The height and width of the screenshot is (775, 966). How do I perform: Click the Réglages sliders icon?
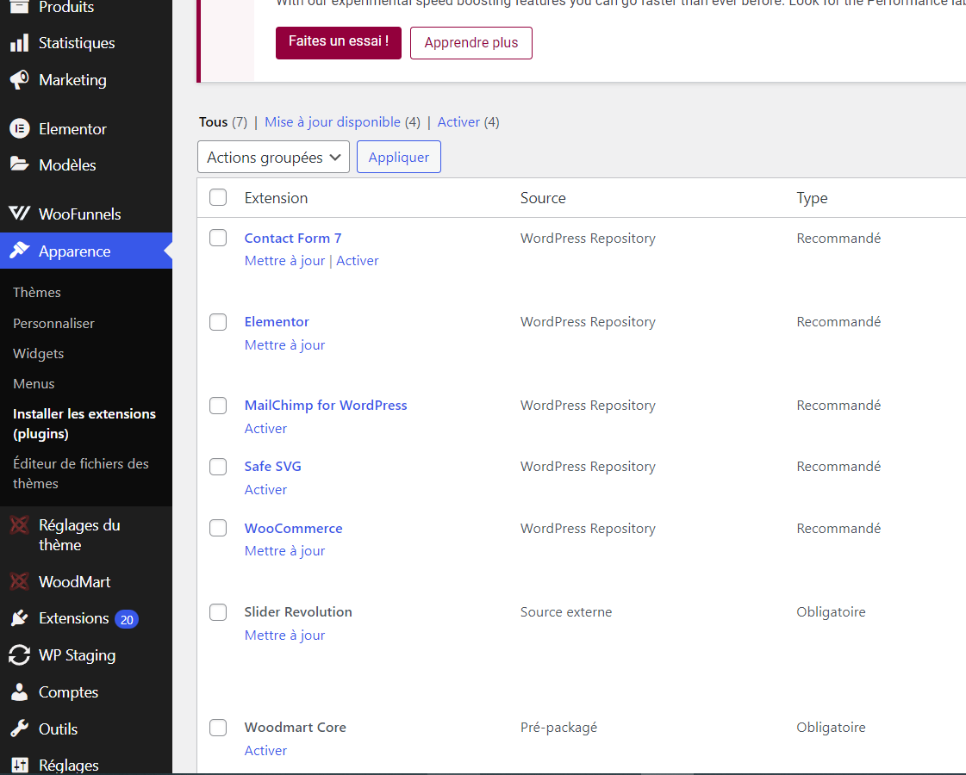[x=19, y=766]
